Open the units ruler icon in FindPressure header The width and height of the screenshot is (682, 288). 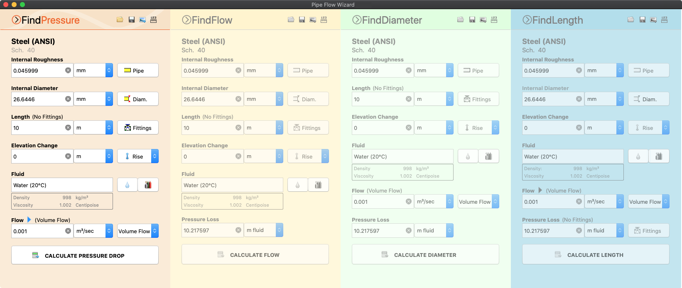(153, 20)
